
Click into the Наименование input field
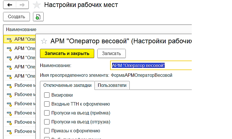click(x=151, y=65)
